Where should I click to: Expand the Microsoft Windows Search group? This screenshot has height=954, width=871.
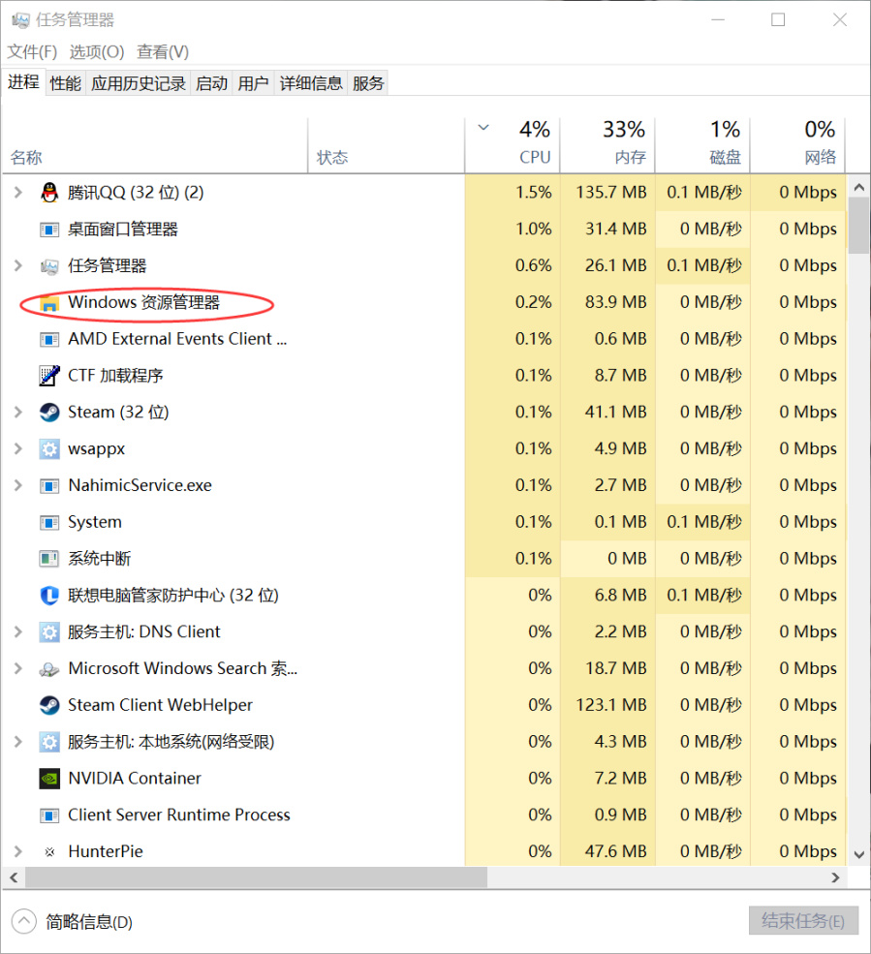pos(18,668)
